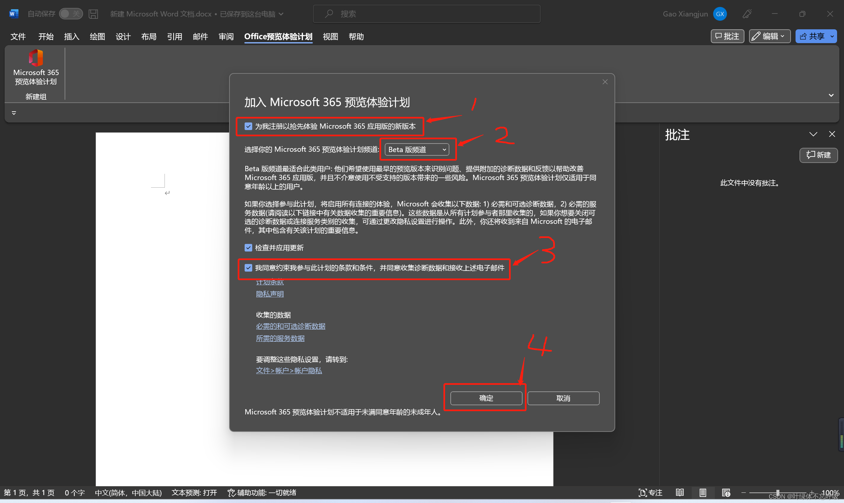Expand the document title dropdown arrow
The height and width of the screenshot is (503, 844).
(x=281, y=14)
